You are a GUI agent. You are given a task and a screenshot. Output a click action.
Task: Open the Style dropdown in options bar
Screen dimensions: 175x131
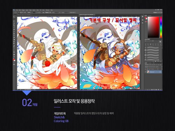tap(48, 12)
